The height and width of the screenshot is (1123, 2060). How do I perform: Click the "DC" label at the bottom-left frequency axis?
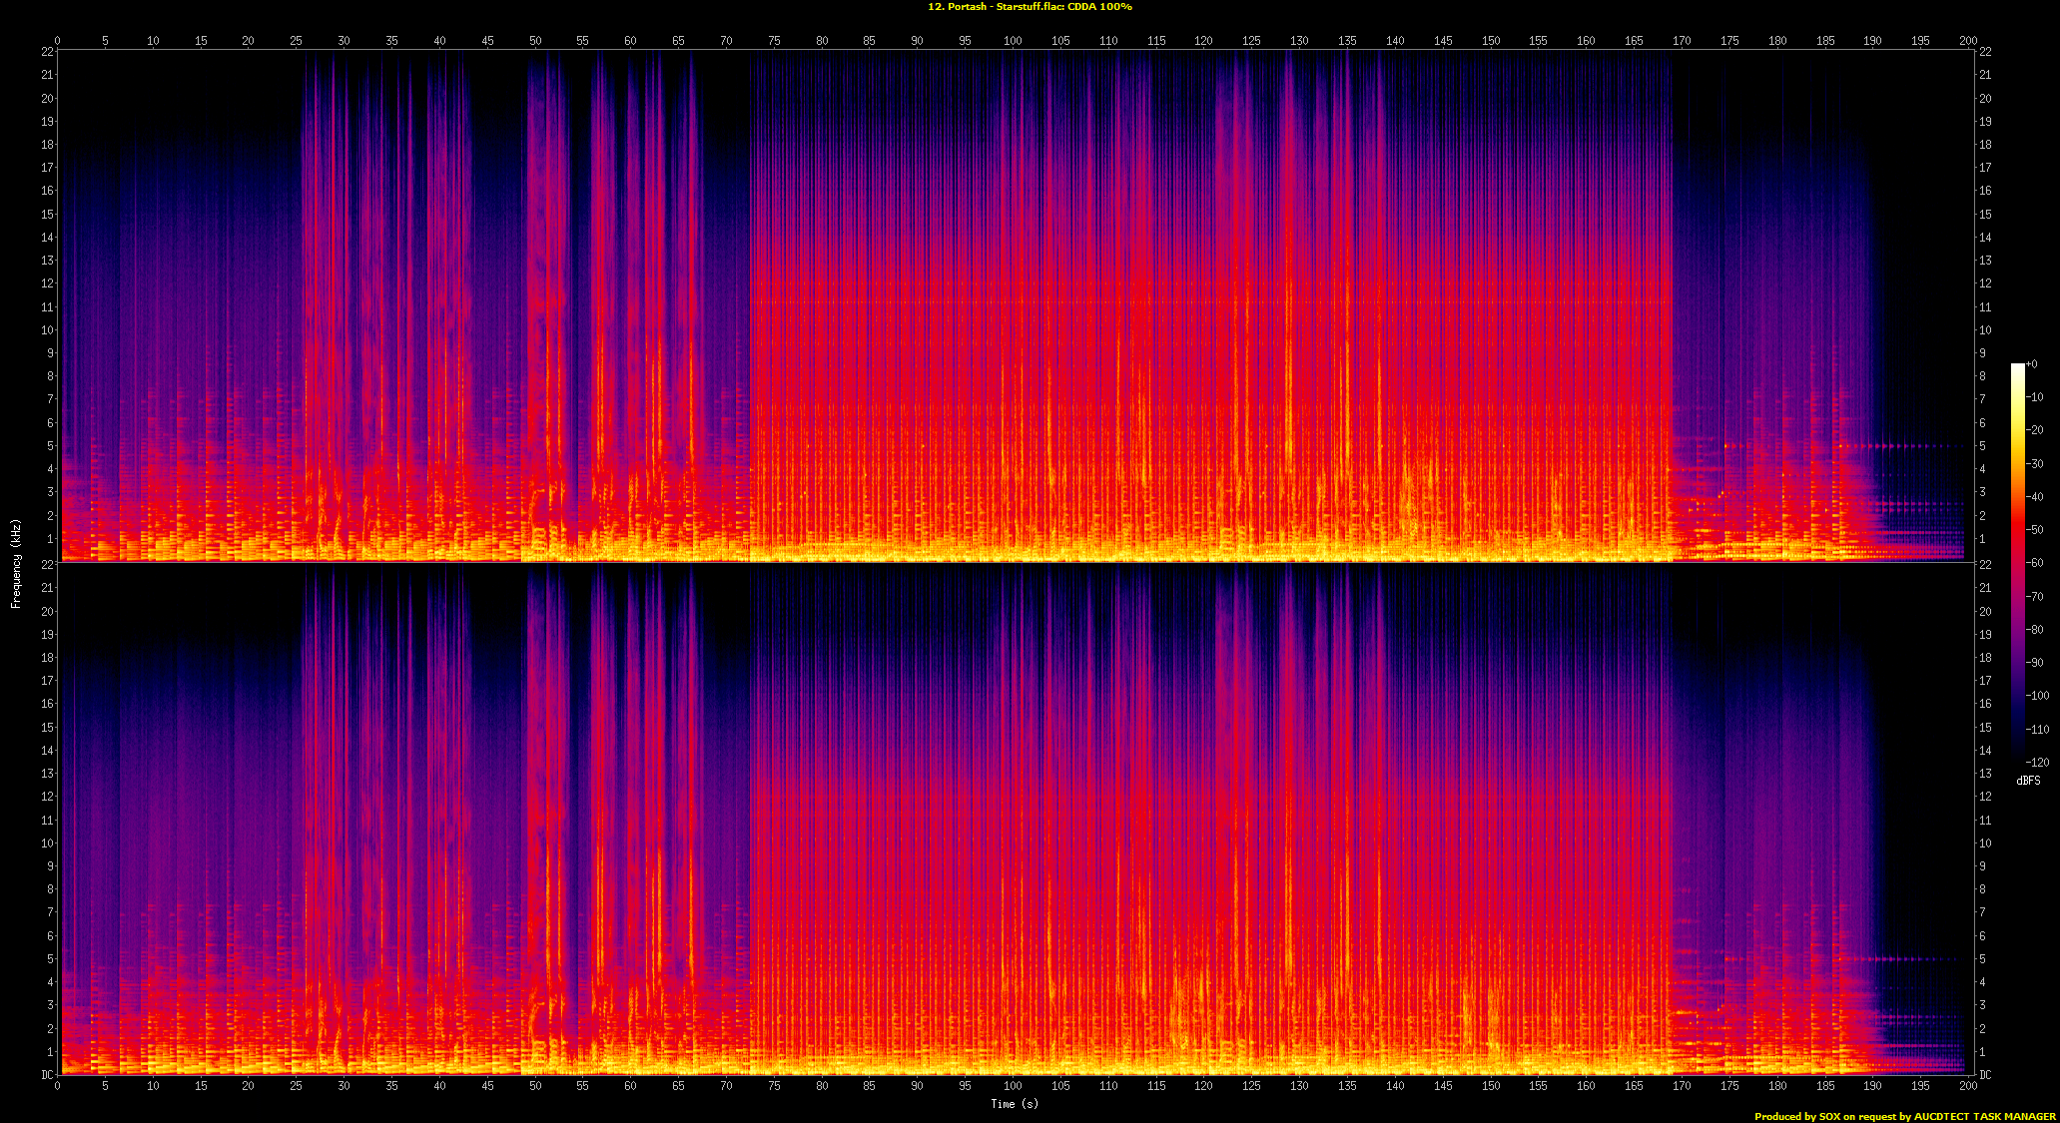tap(47, 1075)
